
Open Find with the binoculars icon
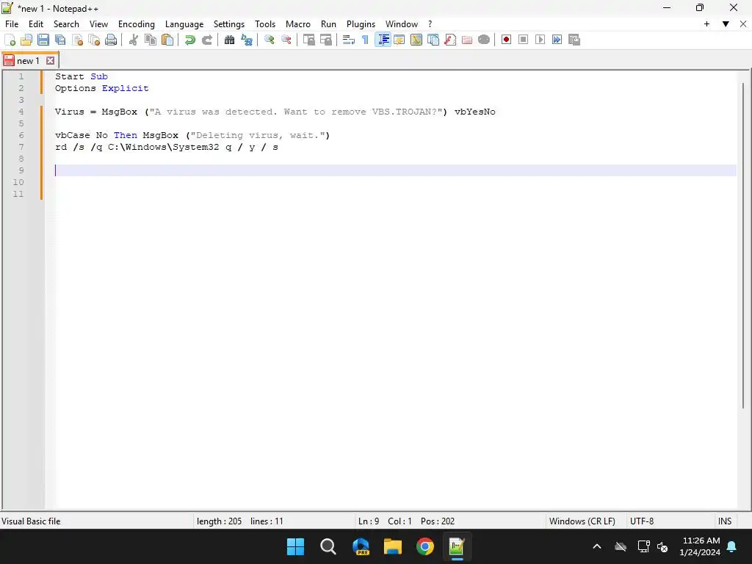[229, 40]
